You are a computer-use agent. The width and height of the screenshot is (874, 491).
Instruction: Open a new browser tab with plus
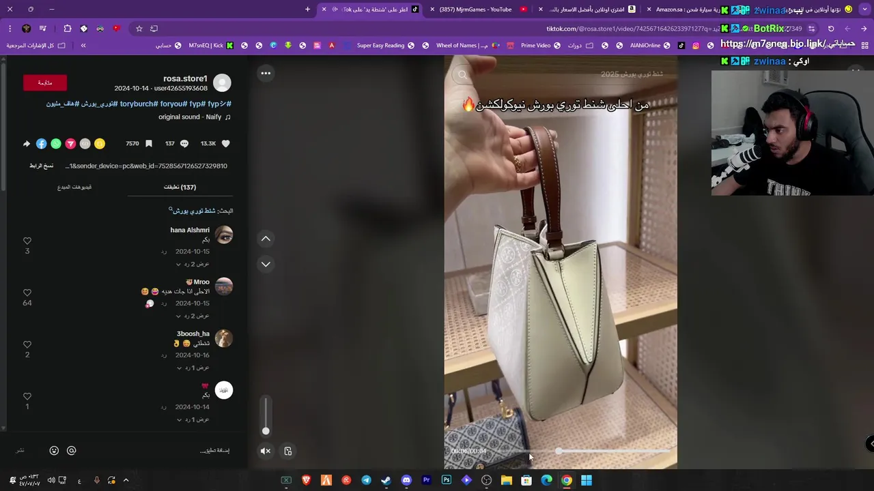(307, 10)
